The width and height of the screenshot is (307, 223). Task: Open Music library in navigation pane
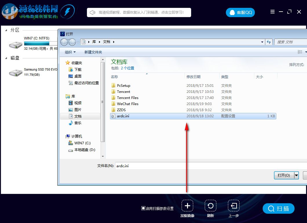(75, 123)
